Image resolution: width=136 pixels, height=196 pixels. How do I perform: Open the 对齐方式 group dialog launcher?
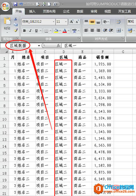click(123, 38)
